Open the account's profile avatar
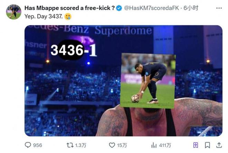Image resolution: width=228 pixels, height=153 pixels. click(x=13, y=12)
